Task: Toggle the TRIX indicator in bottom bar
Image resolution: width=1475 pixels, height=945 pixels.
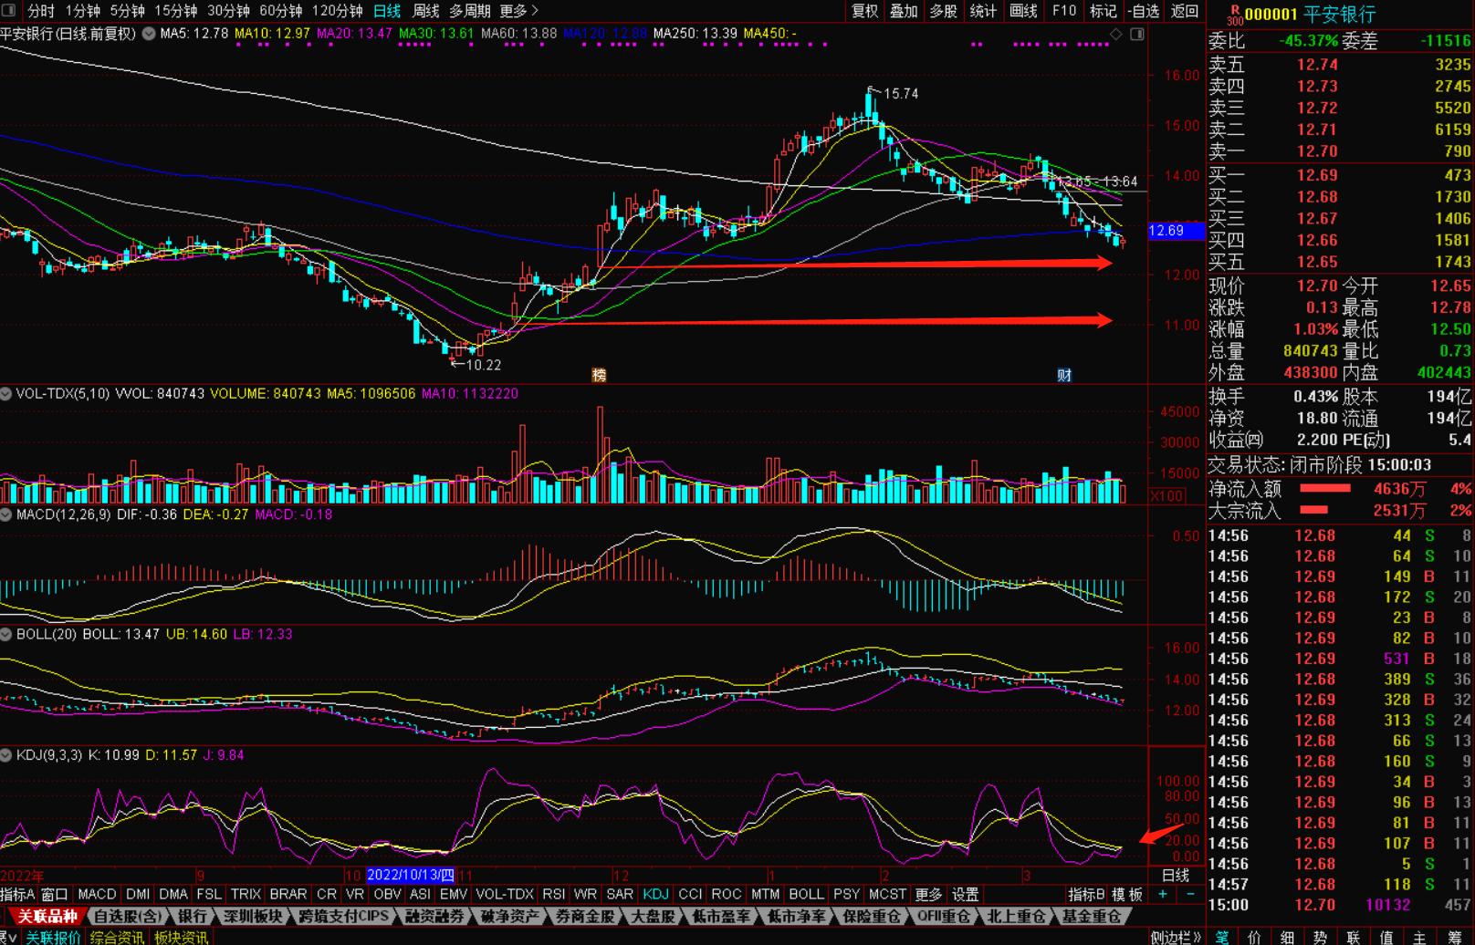Action: point(246,895)
